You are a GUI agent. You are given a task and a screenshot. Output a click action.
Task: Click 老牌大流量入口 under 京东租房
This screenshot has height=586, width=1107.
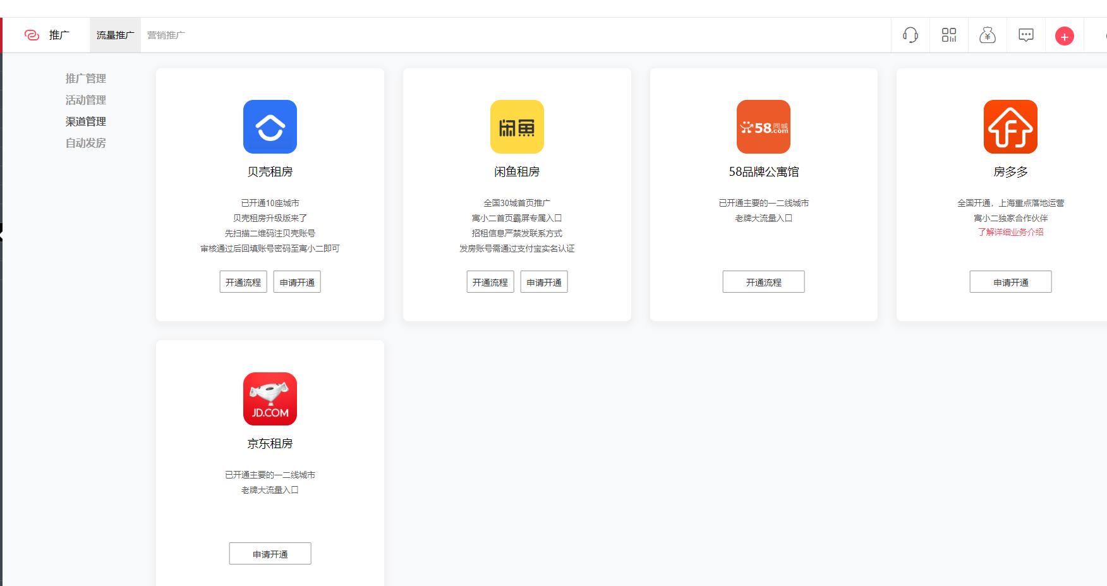pos(270,490)
